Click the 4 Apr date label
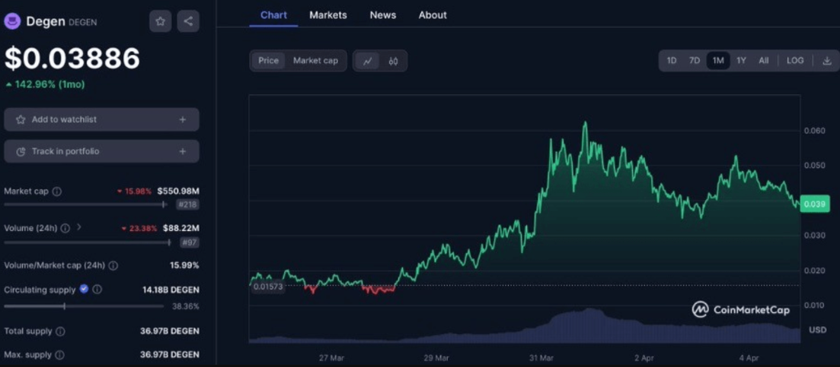840x367 pixels. (749, 357)
